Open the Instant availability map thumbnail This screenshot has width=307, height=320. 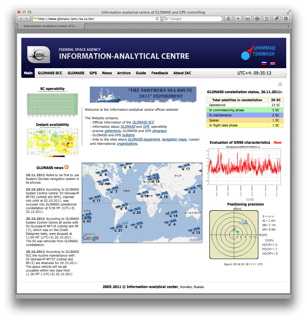(x=53, y=142)
